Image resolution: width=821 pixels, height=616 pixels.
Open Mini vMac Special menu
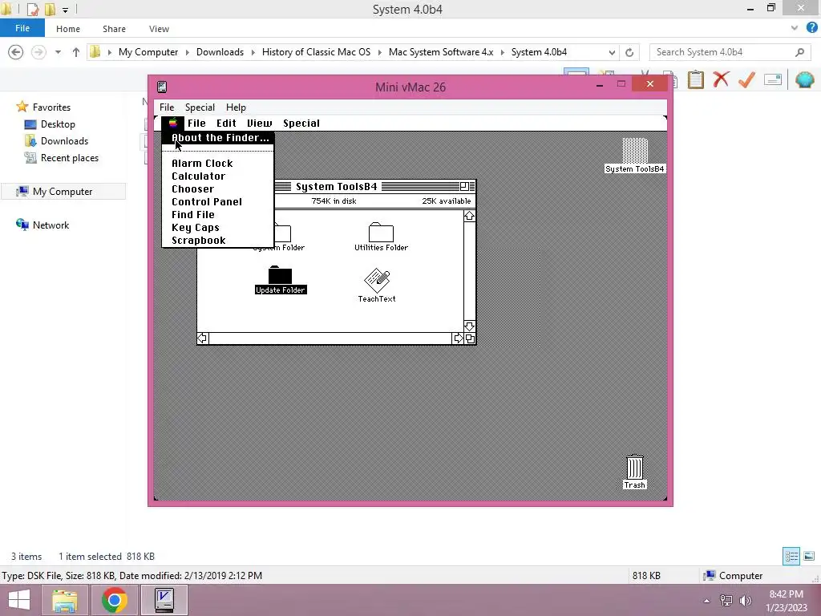[200, 107]
